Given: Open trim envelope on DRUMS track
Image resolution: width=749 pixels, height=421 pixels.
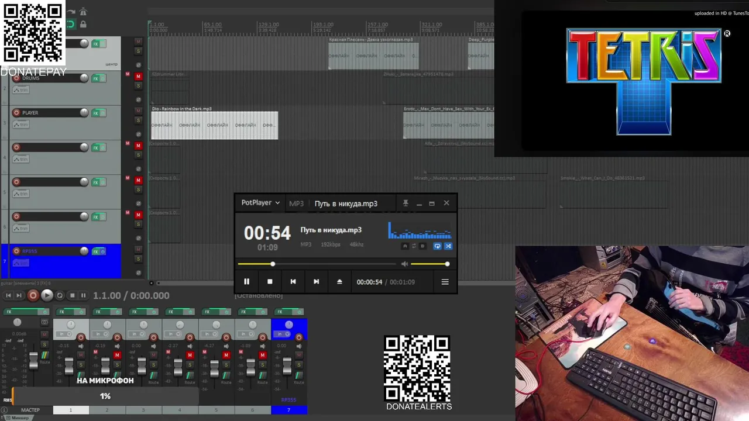Looking at the screenshot, I should pos(20,90).
